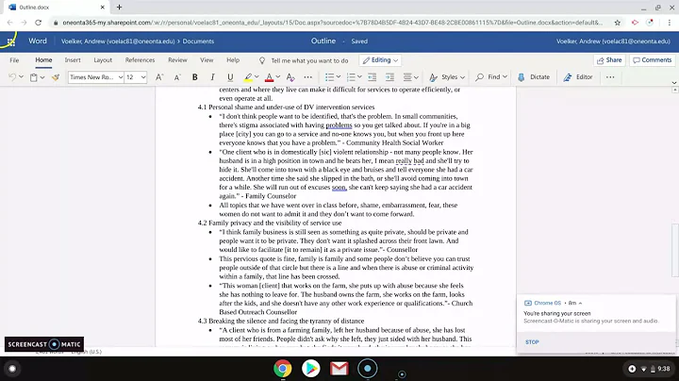Open Gmail from the shelf
Viewport: 679px width, 381px height.
click(339, 369)
